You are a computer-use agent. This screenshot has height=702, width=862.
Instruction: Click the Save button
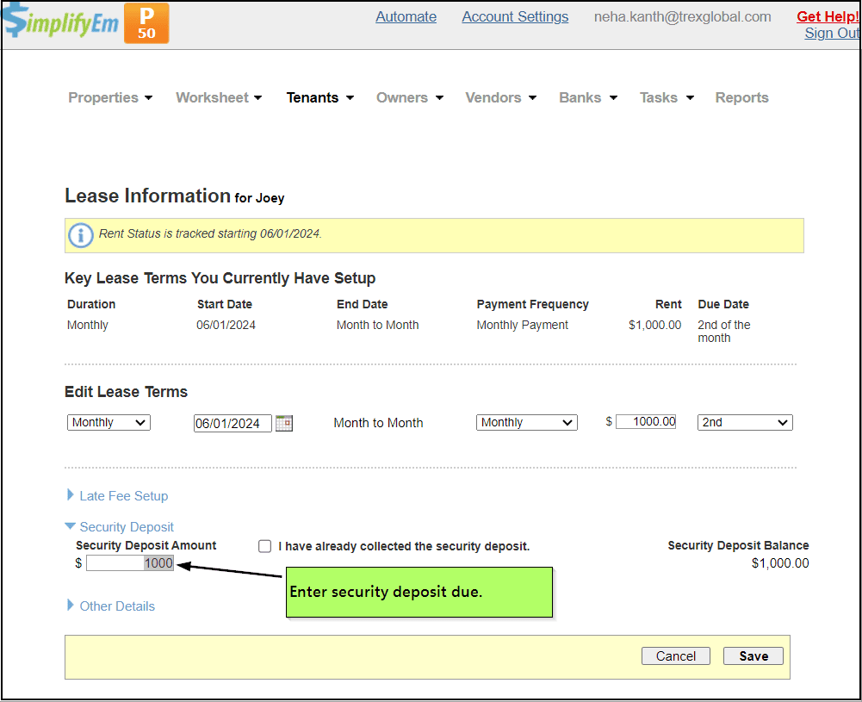pyautogui.click(x=753, y=656)
